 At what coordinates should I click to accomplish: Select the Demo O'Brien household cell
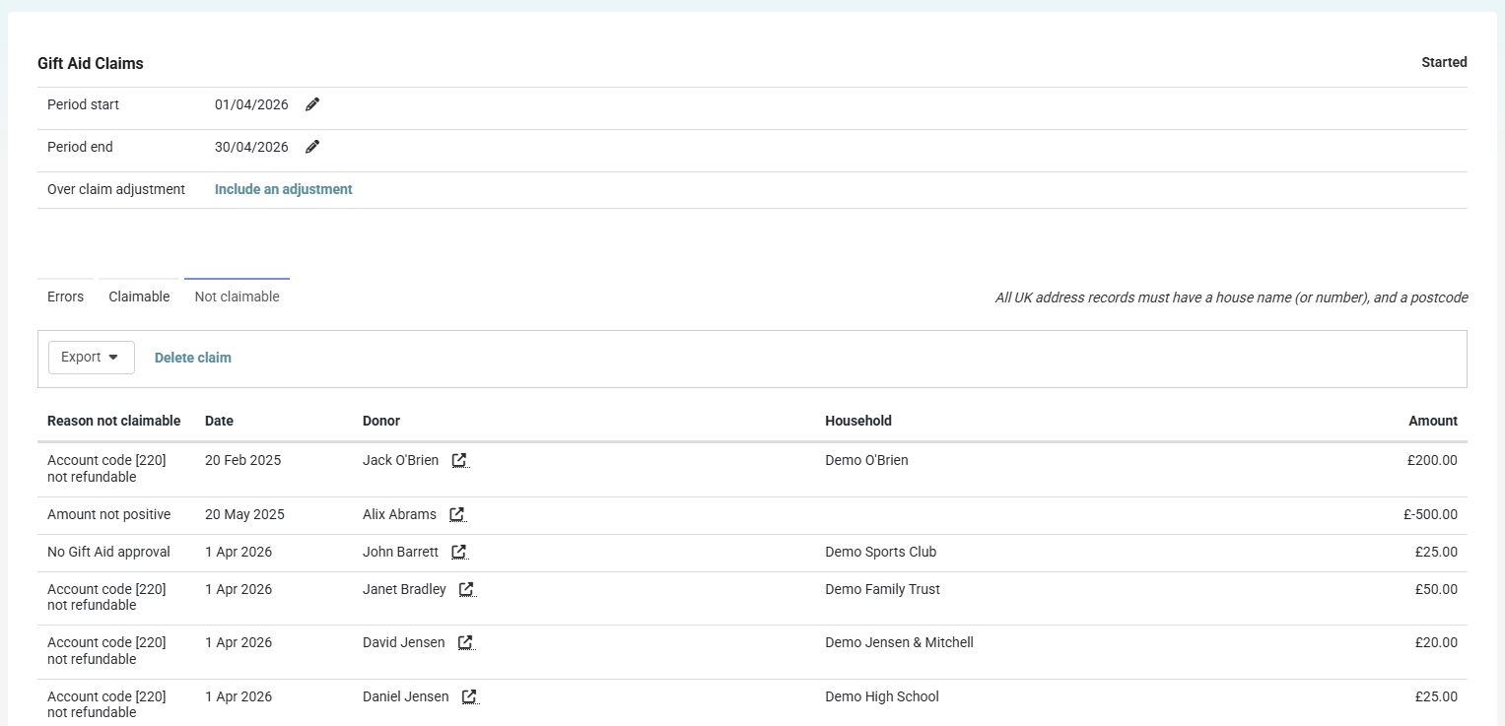coord(866,460)
